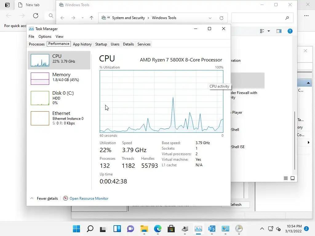The width and height of the screenshot is (315, 236).
Task: Open Resource Monitor link
Action: pos(89,199)
